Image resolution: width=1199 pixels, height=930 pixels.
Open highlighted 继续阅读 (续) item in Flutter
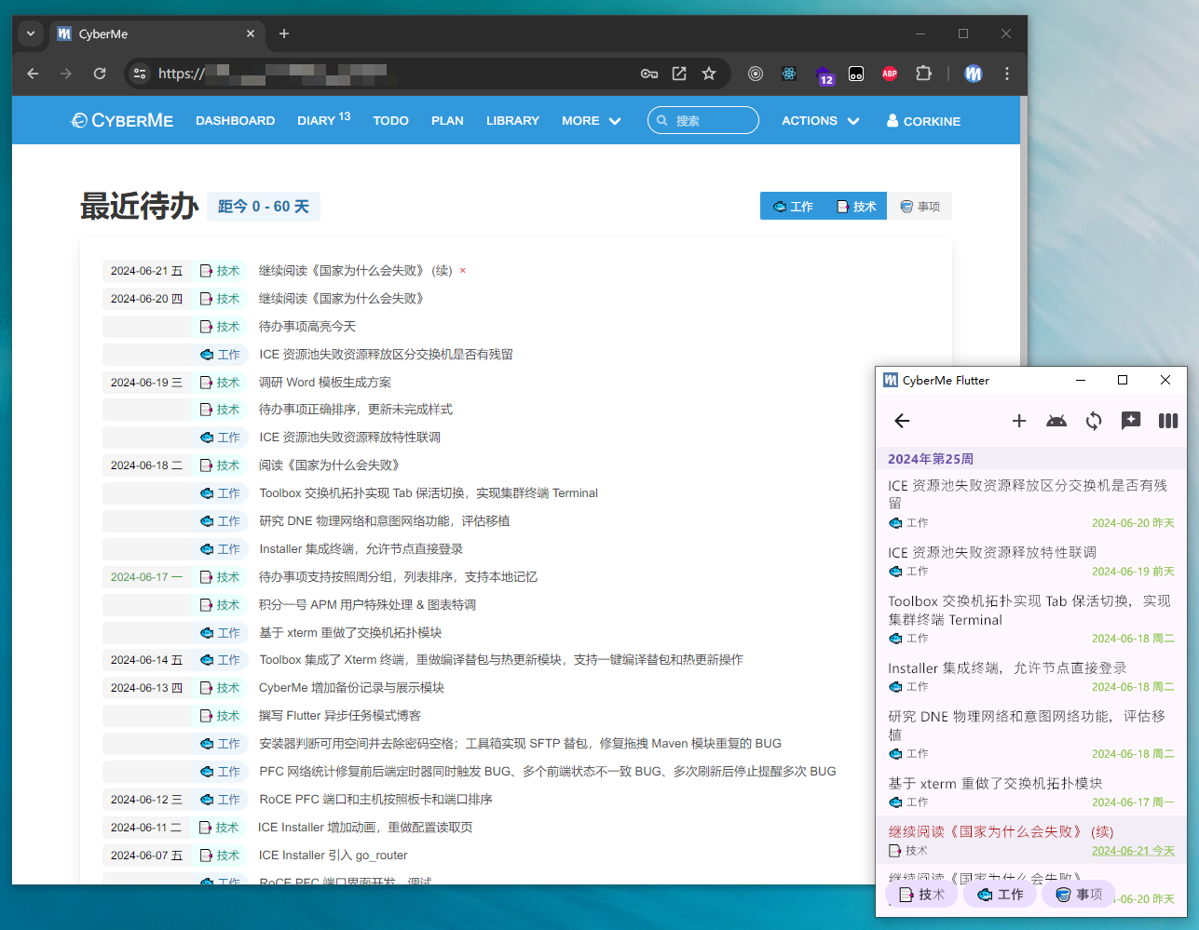coord(1031,840)
